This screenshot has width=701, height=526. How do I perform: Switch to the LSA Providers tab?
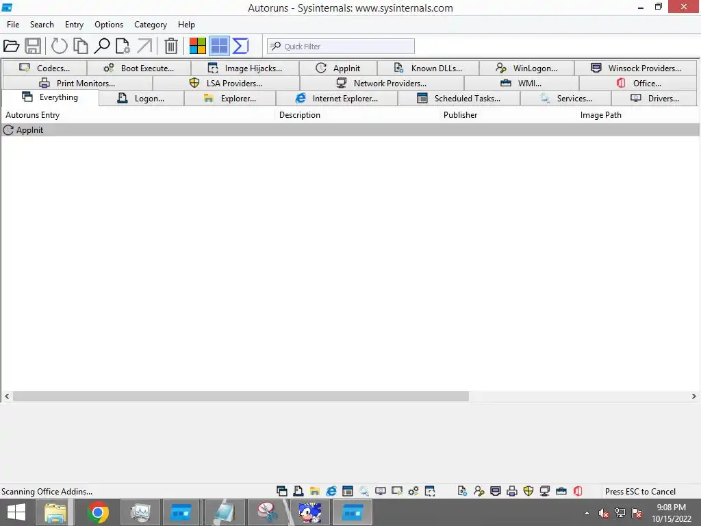[x=226, y=83]
